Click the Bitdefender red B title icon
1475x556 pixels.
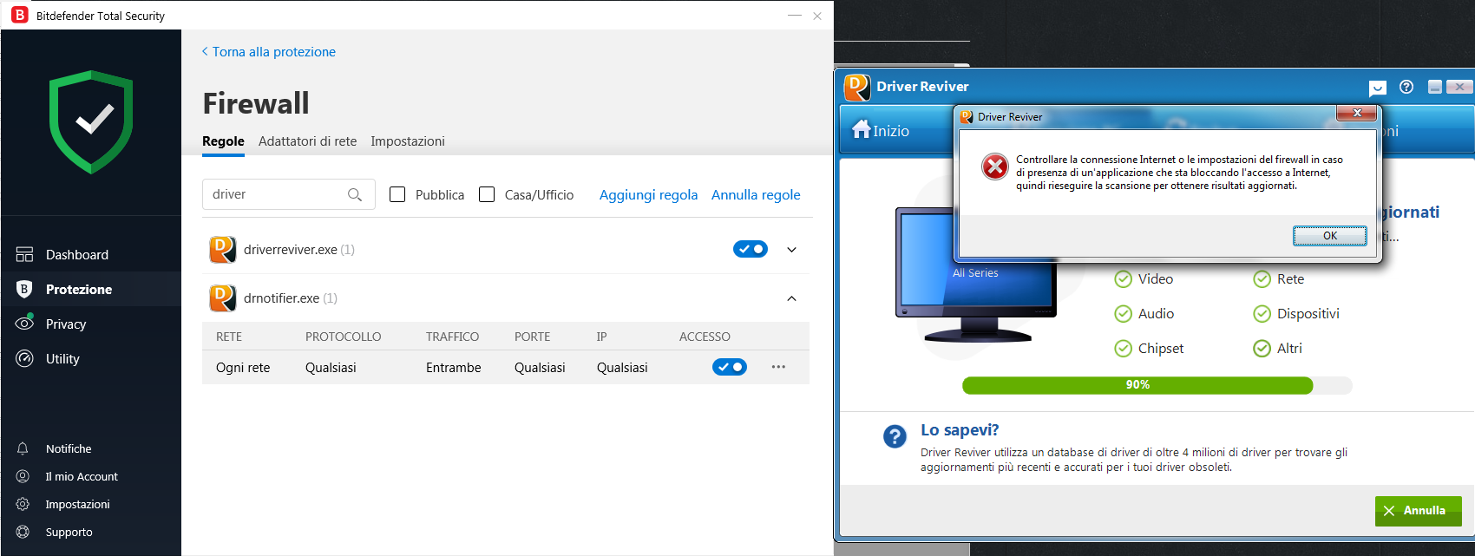click(19, 15)
